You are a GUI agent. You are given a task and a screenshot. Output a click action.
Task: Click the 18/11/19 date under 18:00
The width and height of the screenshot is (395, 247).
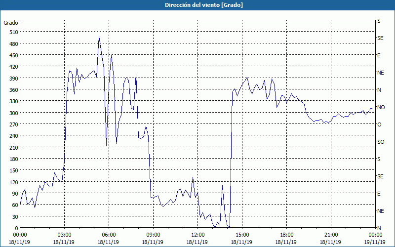coord(286,242)
